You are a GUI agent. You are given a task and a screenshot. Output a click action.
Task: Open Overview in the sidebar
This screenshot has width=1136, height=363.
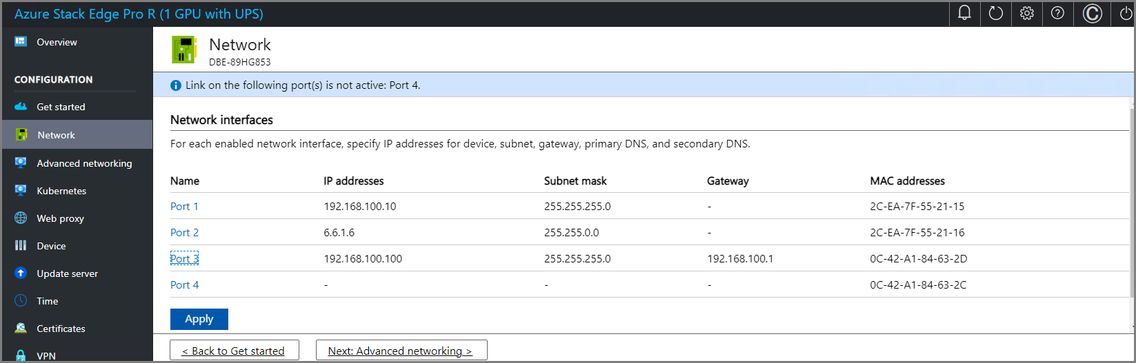click(x=57, y=42)
